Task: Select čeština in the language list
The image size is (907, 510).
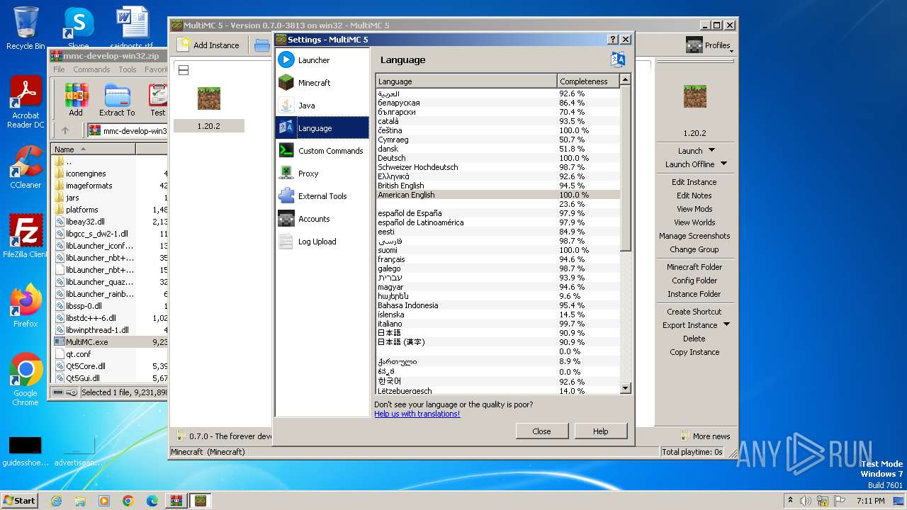Action: [497, 130]
